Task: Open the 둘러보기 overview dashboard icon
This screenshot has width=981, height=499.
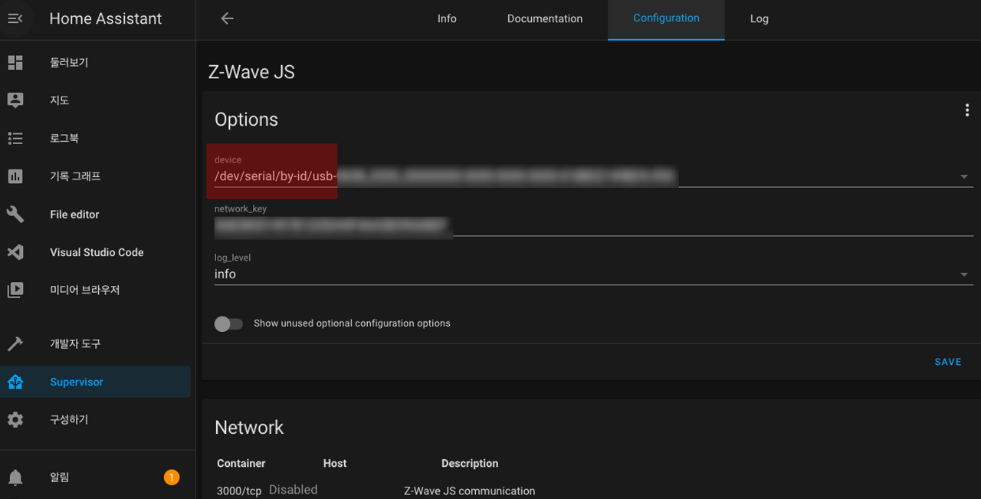Action: click(15, 62)
